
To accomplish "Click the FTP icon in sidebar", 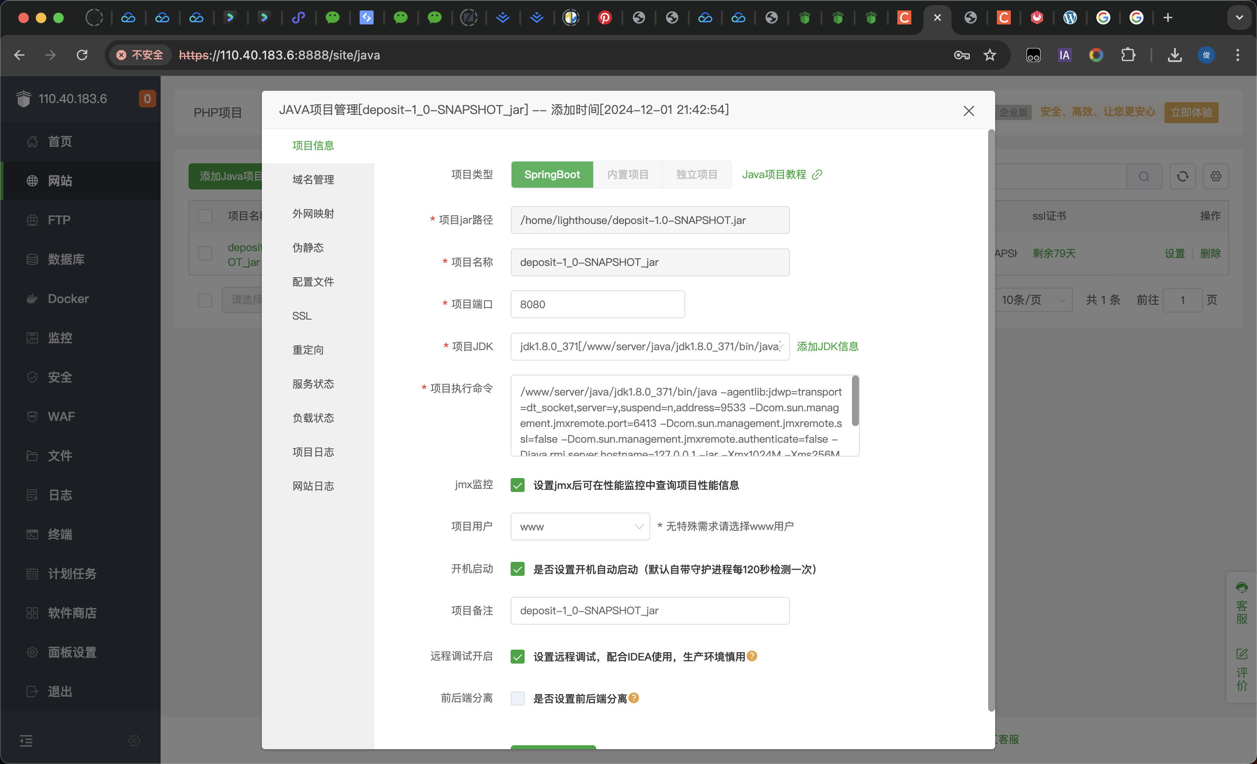I will coord(32,220).
